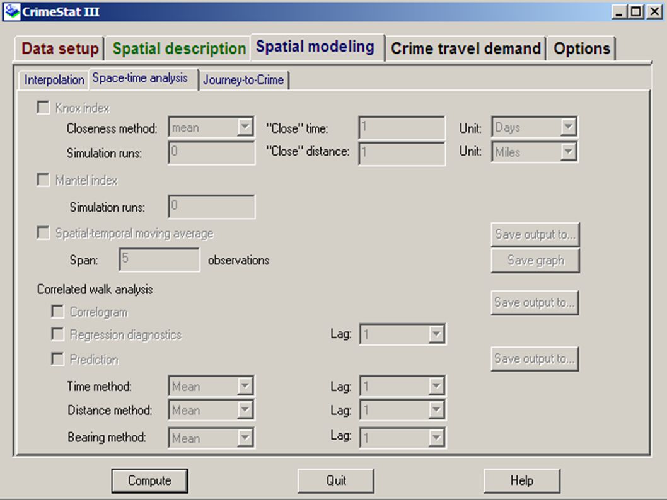Check Spatial-temporal moving average
This screenshot has width=667, height=500.
pos(43,233)
